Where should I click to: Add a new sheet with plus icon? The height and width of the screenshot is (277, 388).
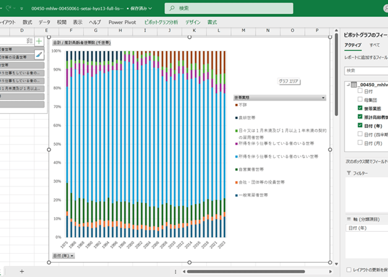point(22,272)
